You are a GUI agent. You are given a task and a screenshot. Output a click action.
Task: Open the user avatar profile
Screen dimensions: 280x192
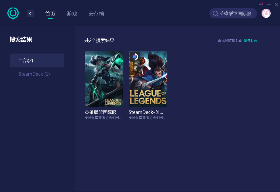(266, 13)
